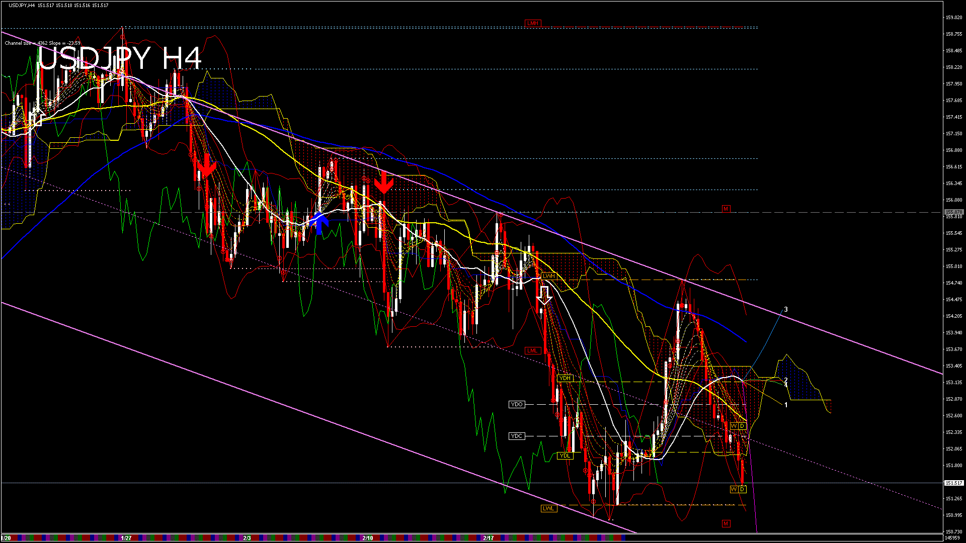Click the yellow YDH label

tap(565, 378)
